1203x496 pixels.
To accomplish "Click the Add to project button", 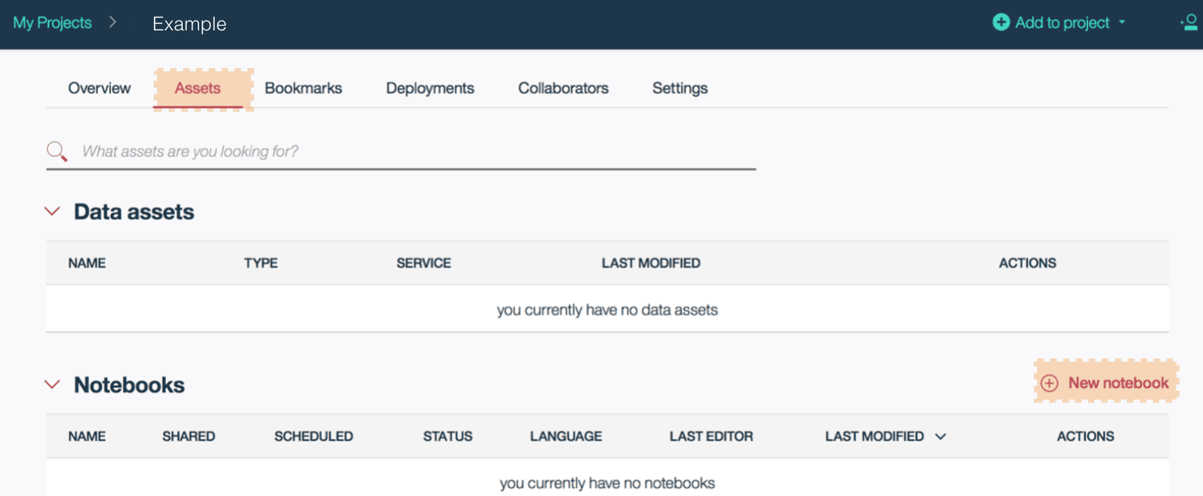I will pos(1062,22).
